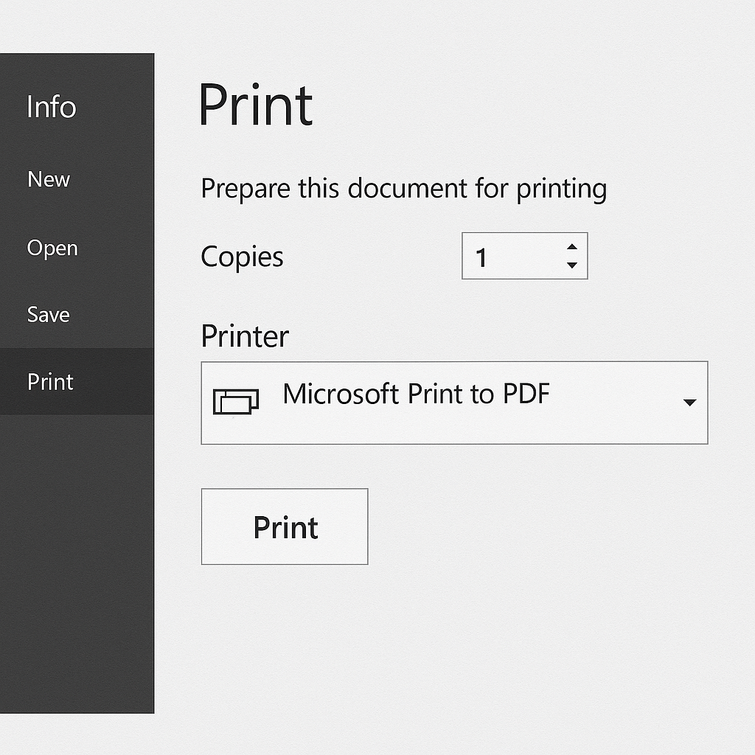Go to the Info page in sidebar

pyautogui.click(x=51, y=106)
